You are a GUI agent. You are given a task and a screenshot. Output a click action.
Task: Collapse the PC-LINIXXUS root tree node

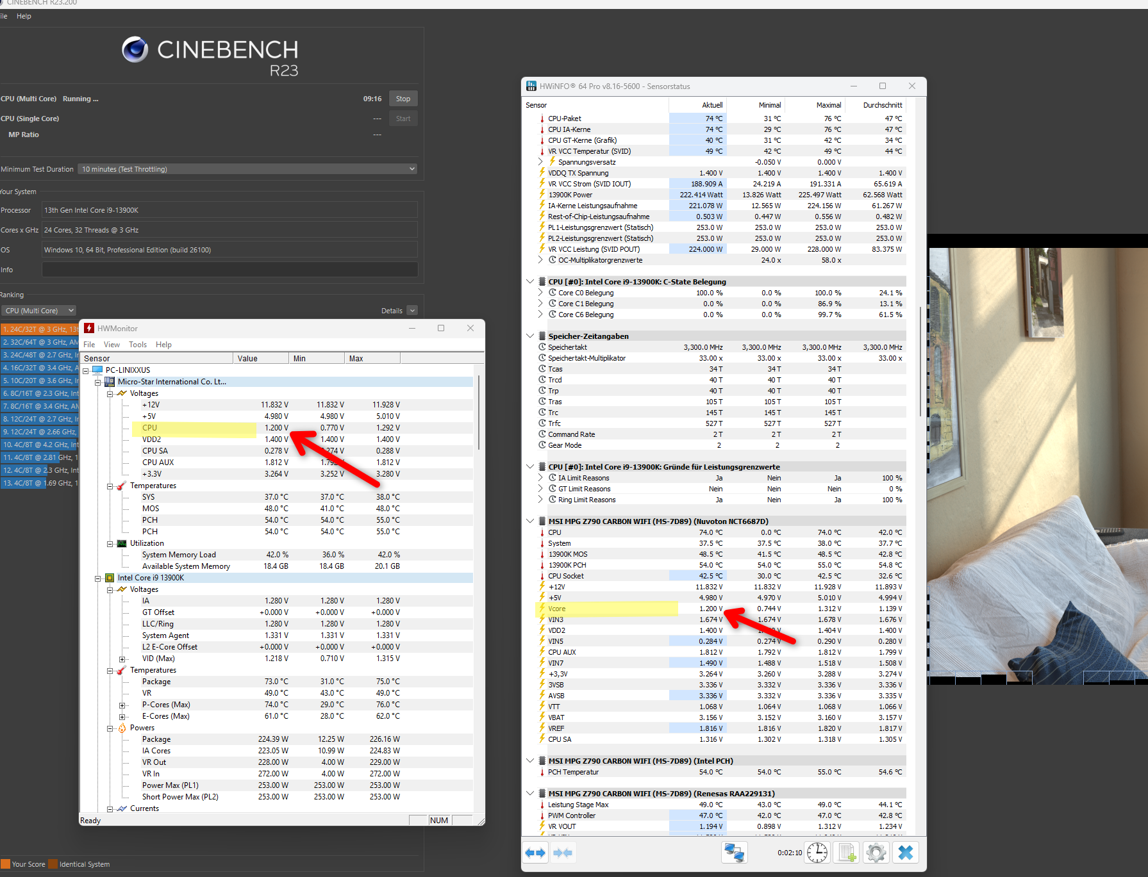click(85, 371)
